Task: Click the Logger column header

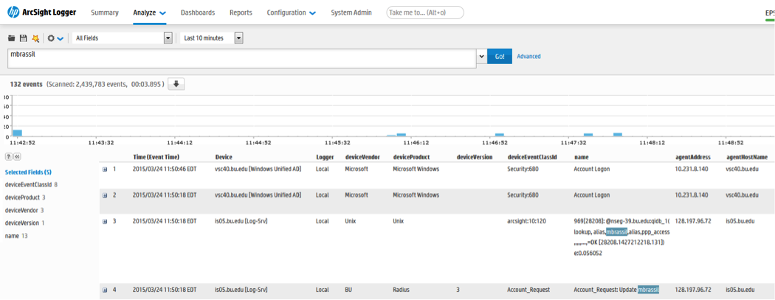Action: (325, 157)
